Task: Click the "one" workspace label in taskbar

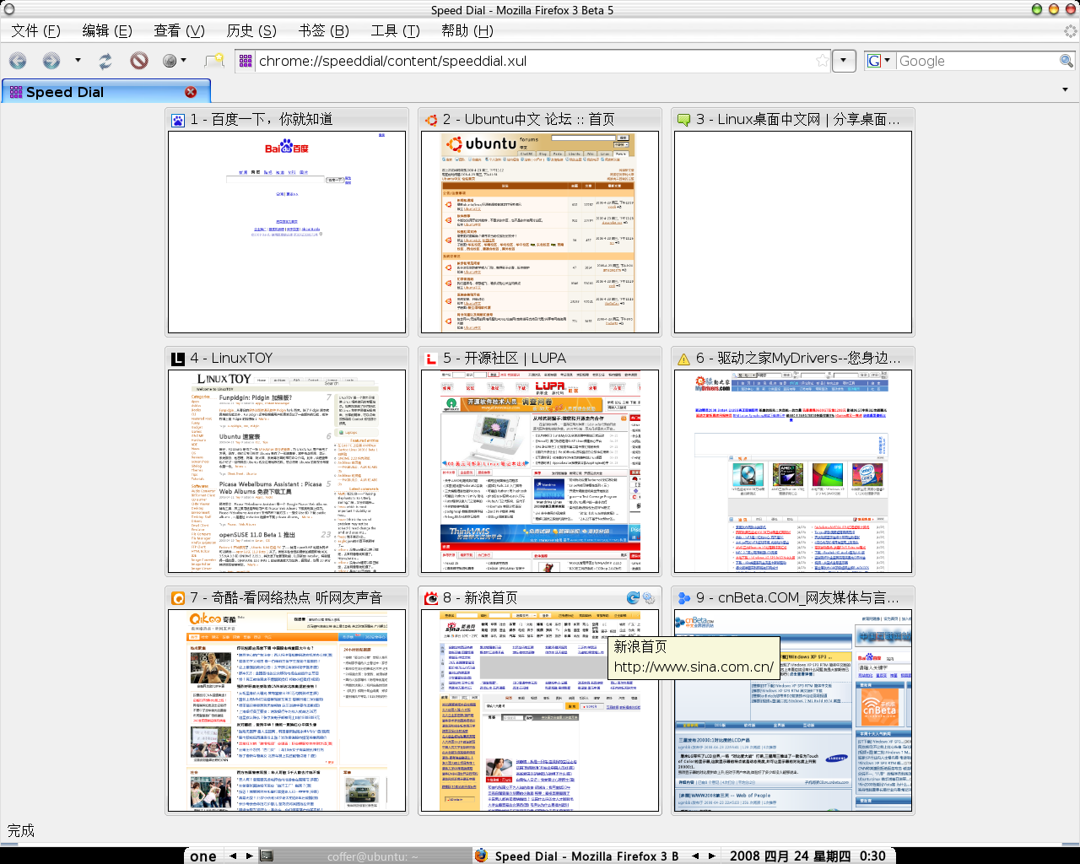Action: point(203,856)
